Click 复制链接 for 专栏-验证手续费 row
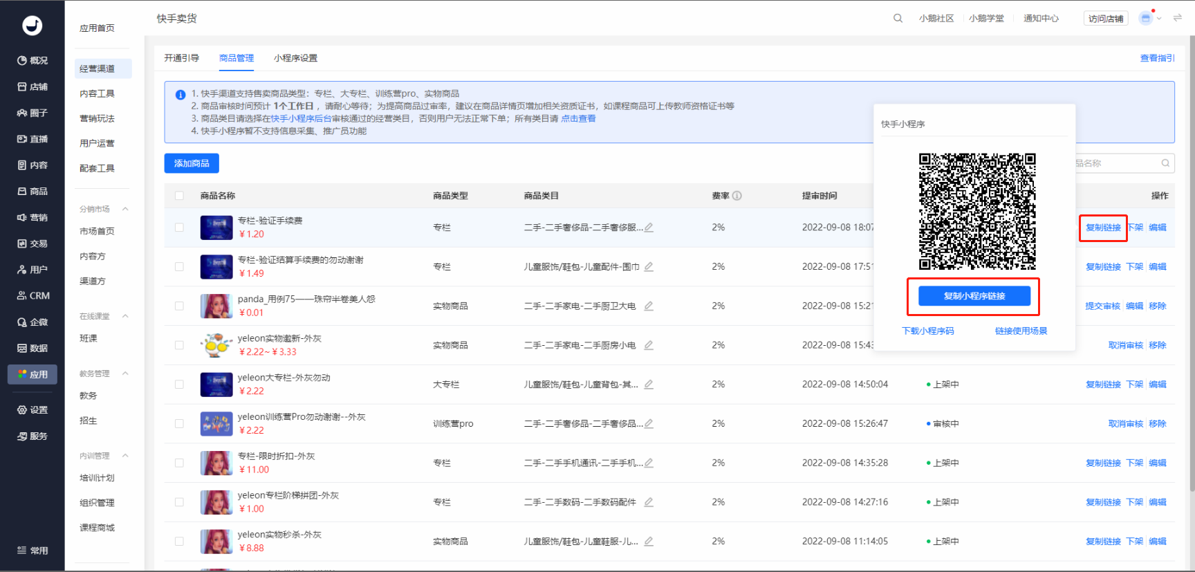Image resolution: width=1195 pixels, height=572 pixels. pyautogui.click(x=1103, y=228)
